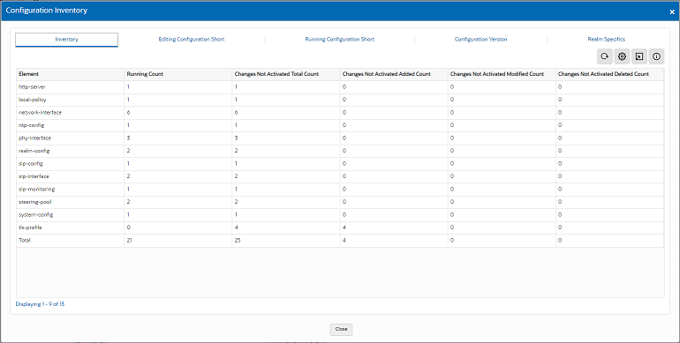Image resolution: width=680 pixels, height=343 pixels.
Task: Click Changes Not Activated Added Count header
Action: click(394, 74)
